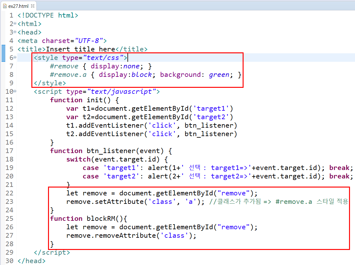Collapse the html tag fold on line 2
Viewport: 355px width, 265px height.
(15, 24)
